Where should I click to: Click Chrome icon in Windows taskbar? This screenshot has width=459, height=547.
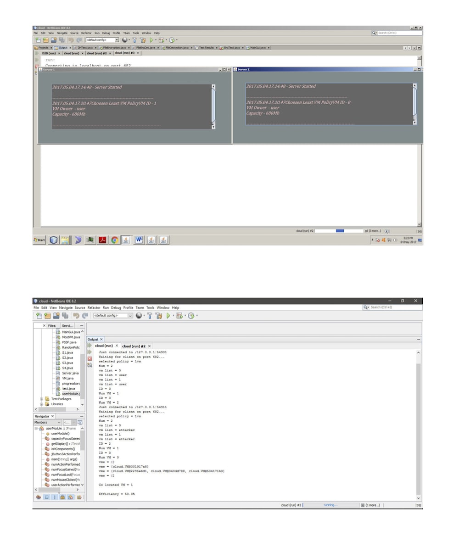pyautogui.click(x=114, y=240)
